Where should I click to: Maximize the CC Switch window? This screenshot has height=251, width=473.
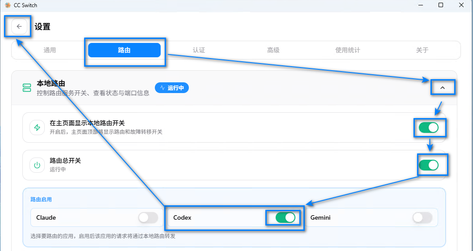[x=441, y=5]
